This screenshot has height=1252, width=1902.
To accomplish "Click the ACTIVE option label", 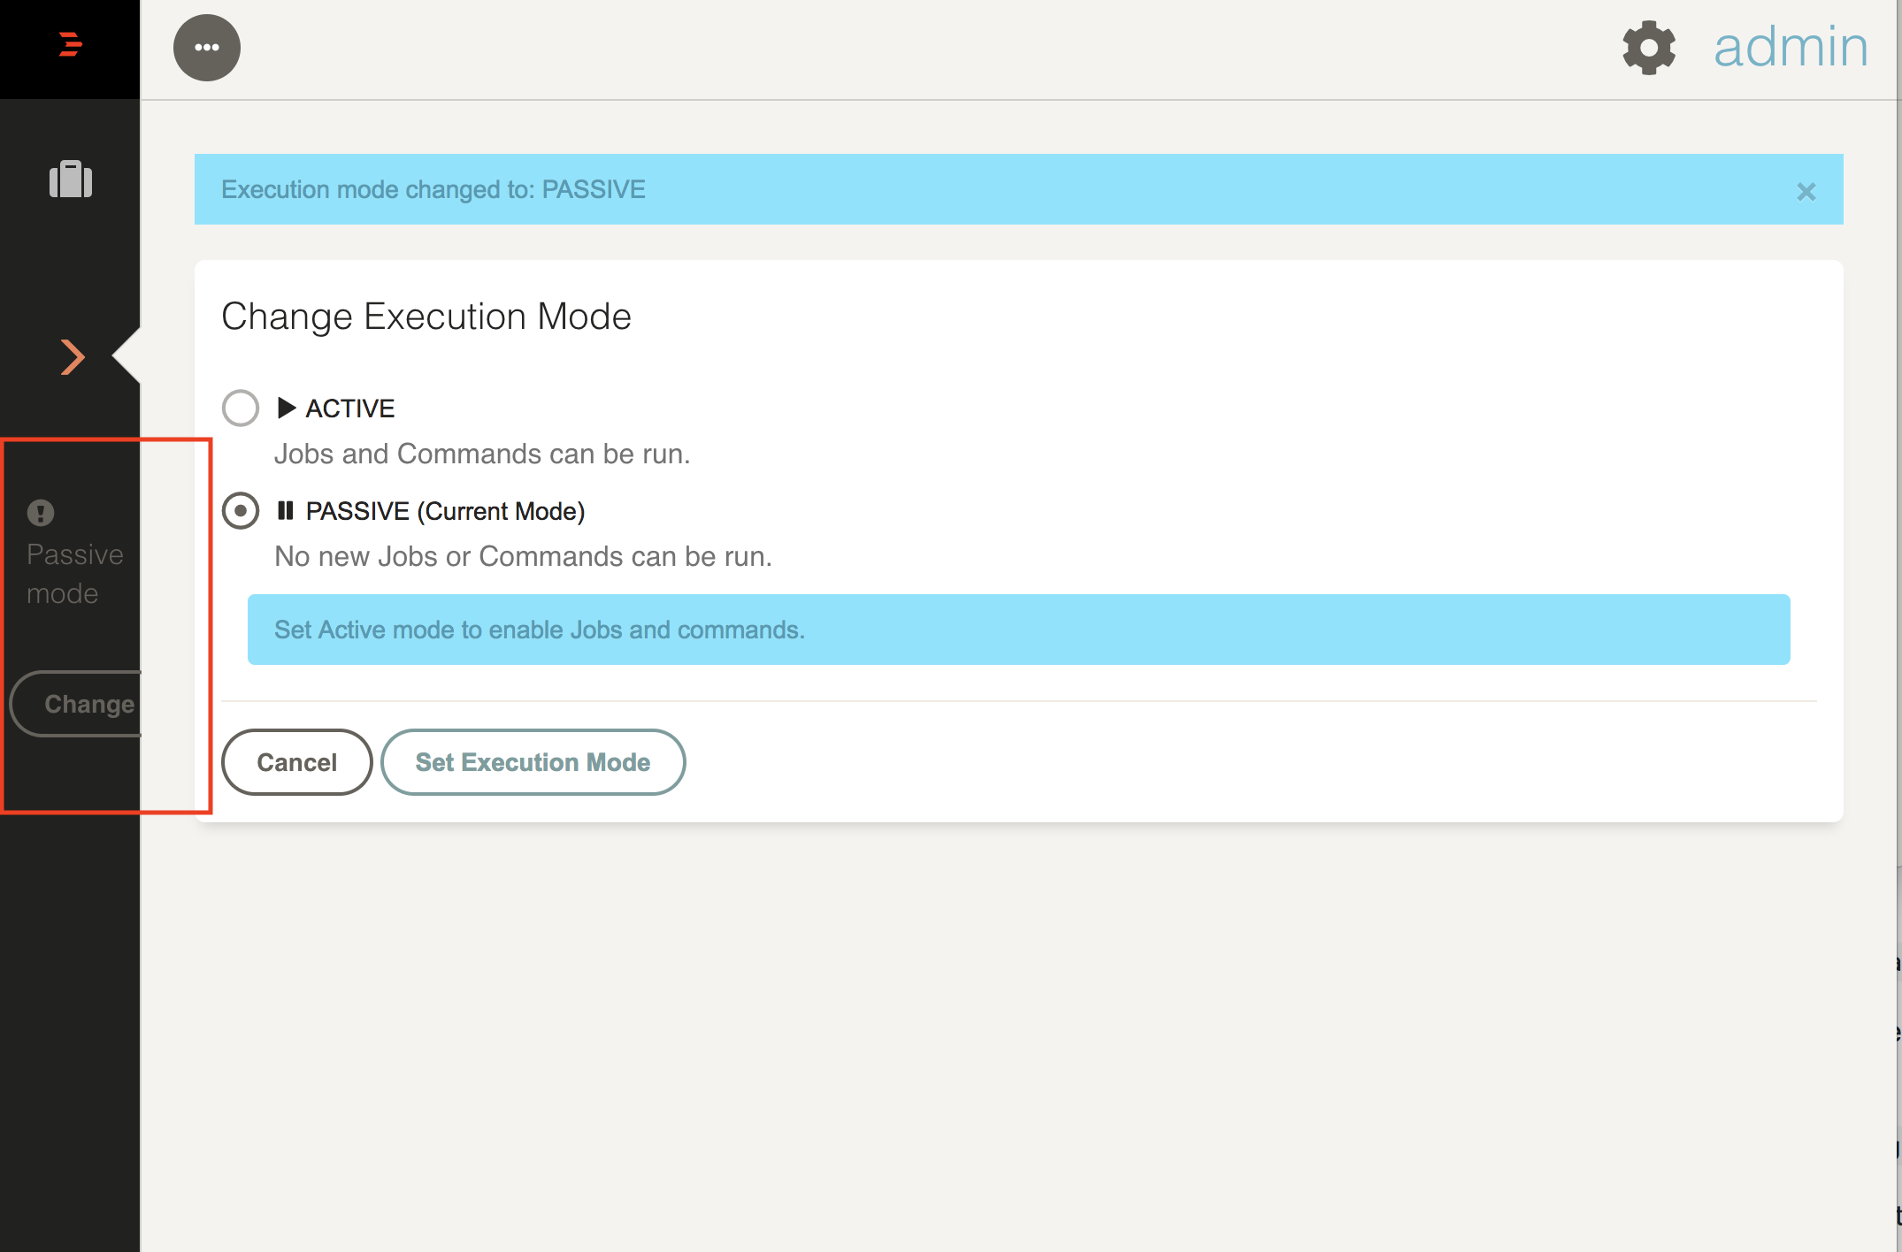I will coord(350,408).
